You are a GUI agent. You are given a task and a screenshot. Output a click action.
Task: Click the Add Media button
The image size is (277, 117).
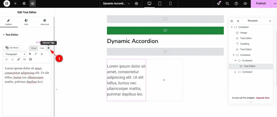click(12, 48)
